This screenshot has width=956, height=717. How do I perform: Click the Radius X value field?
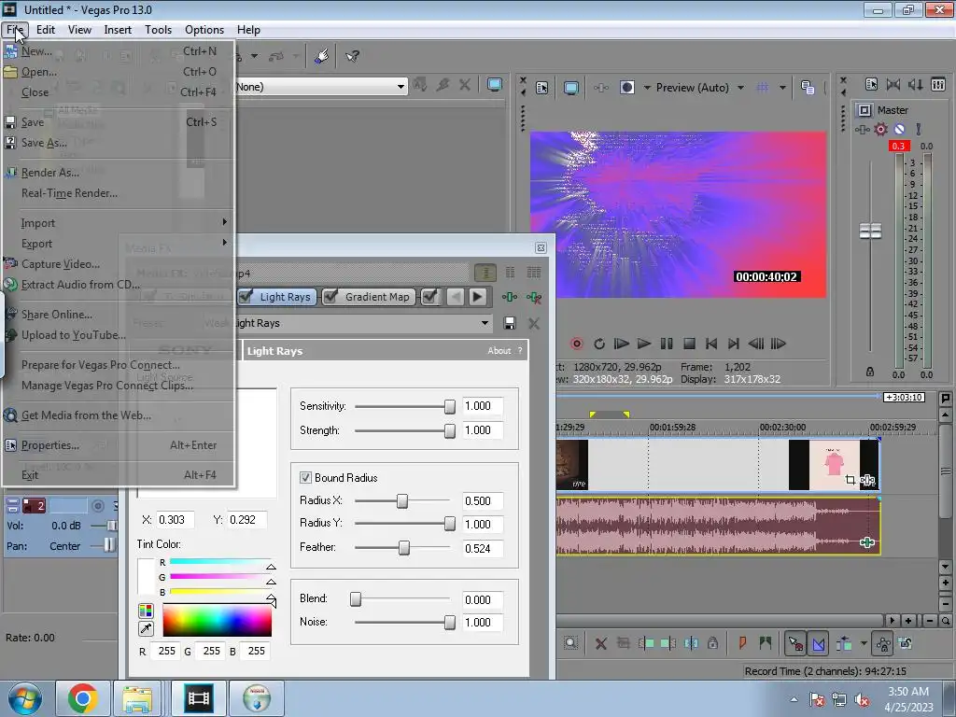482,500
